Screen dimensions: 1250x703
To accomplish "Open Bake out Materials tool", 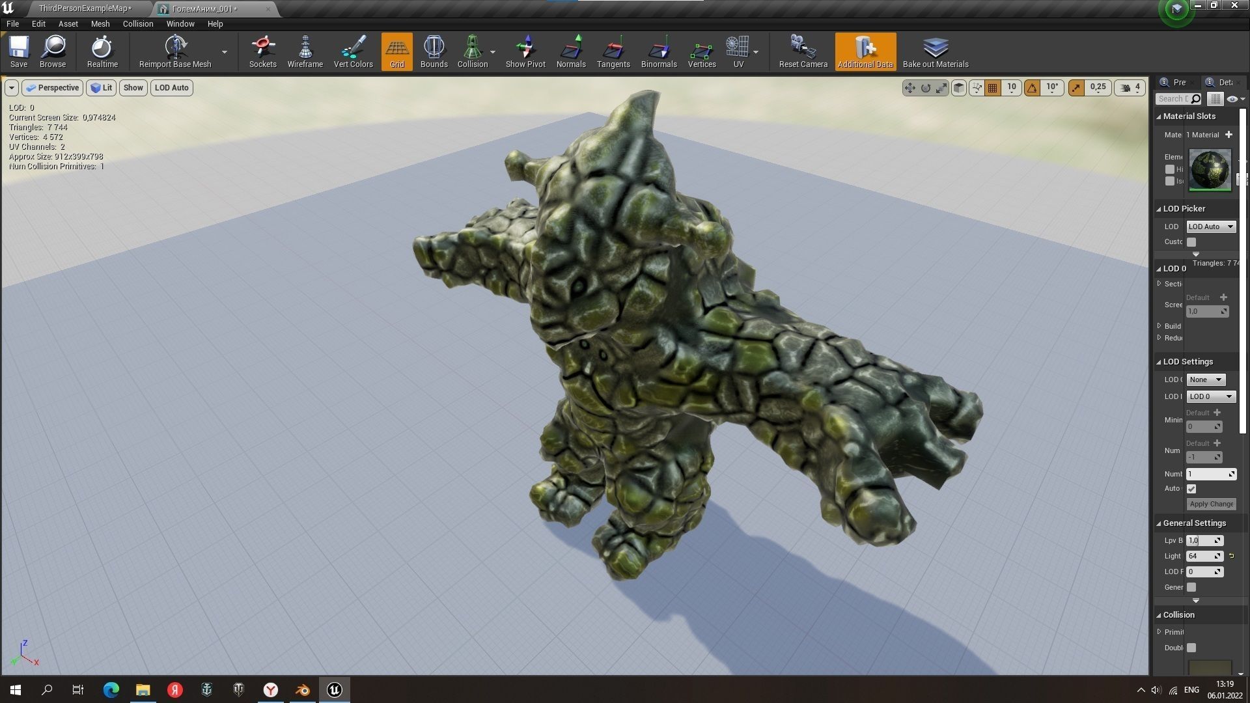I will [936, 51].
